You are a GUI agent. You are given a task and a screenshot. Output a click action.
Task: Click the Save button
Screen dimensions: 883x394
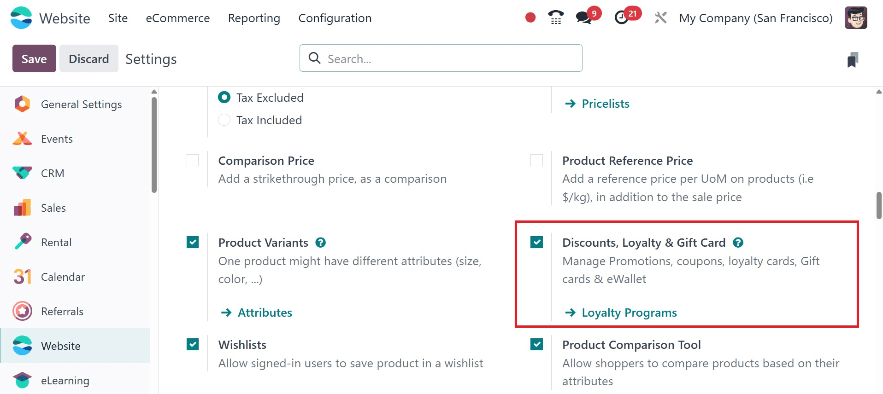(34, 58)
